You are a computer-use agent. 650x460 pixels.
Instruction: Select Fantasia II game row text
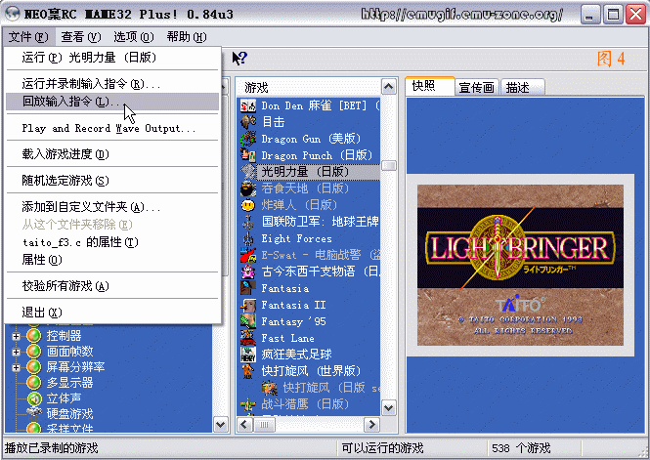(x=293, y=305)
